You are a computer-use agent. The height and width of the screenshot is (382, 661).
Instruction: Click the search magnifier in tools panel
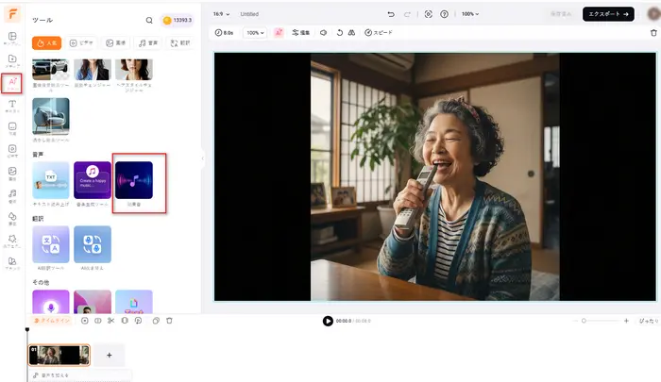[149, 20]
